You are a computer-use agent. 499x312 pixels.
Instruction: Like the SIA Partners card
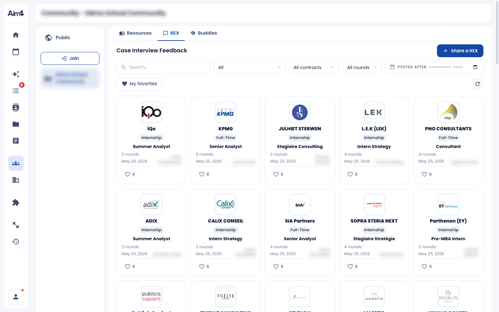click(x=276, y=267)
